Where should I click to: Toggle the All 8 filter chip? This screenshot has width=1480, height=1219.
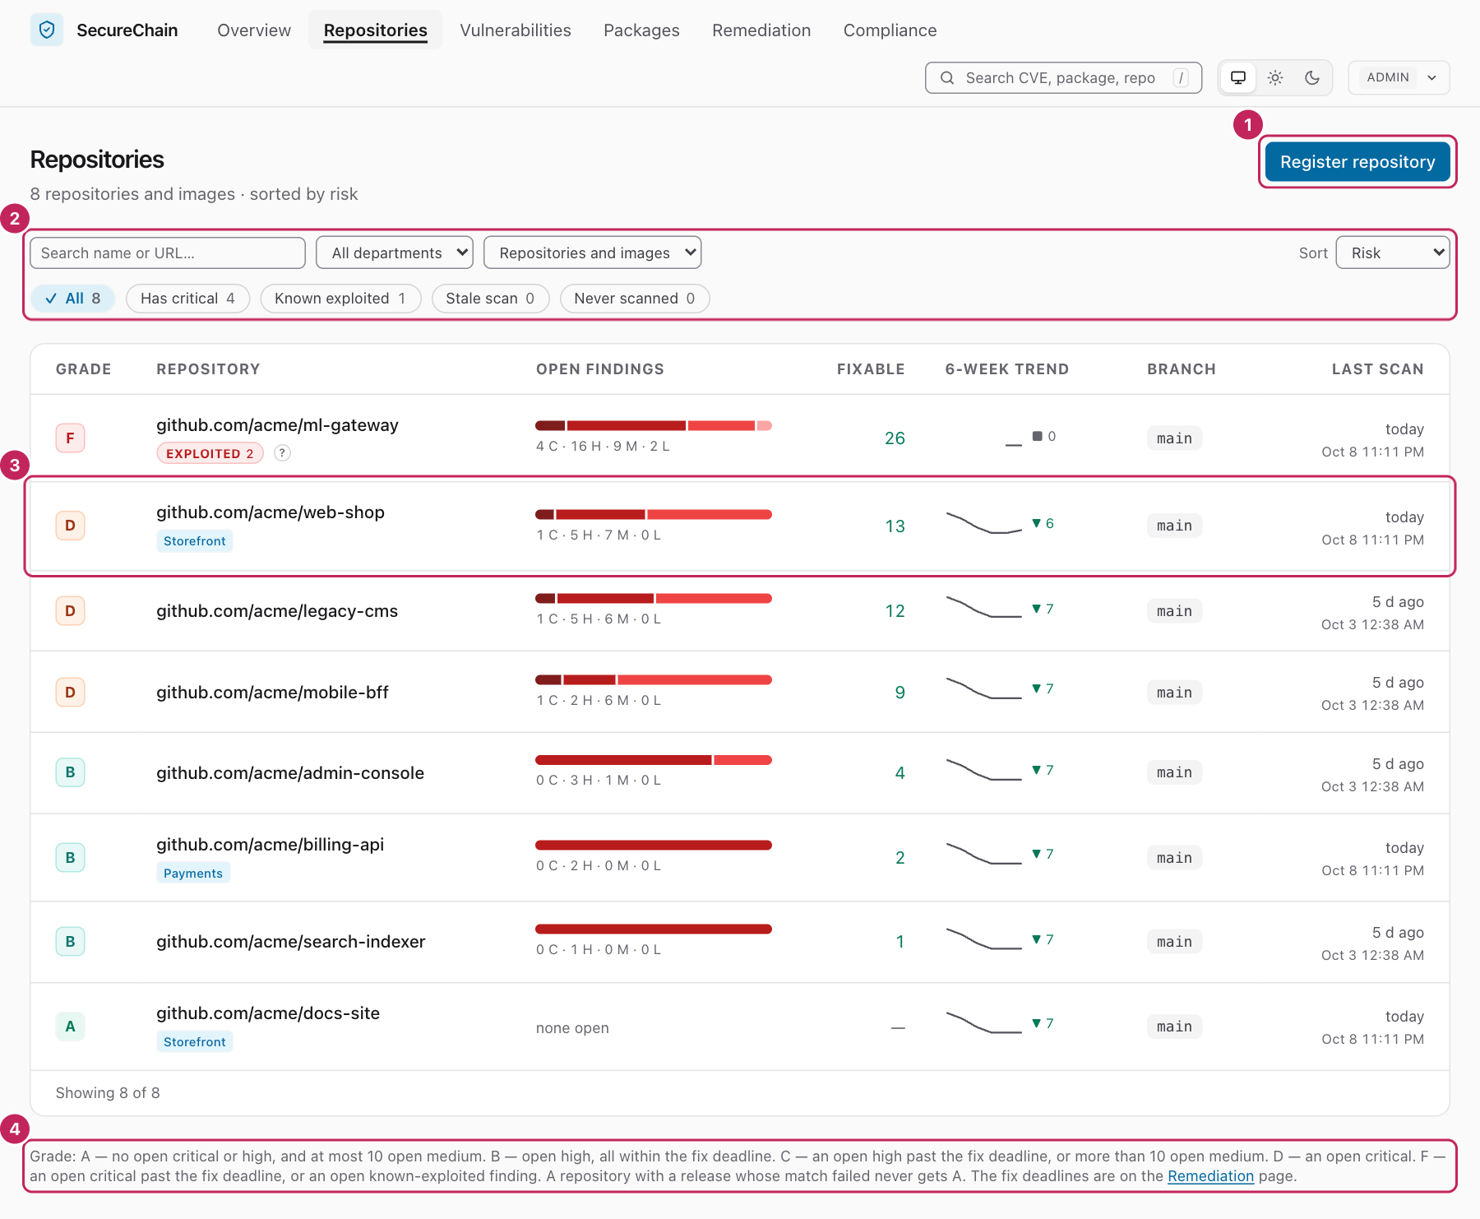coord(73,299)
